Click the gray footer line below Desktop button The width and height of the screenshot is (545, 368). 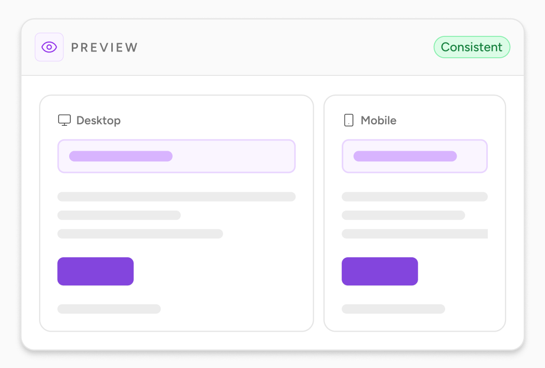tap(109, 309)
